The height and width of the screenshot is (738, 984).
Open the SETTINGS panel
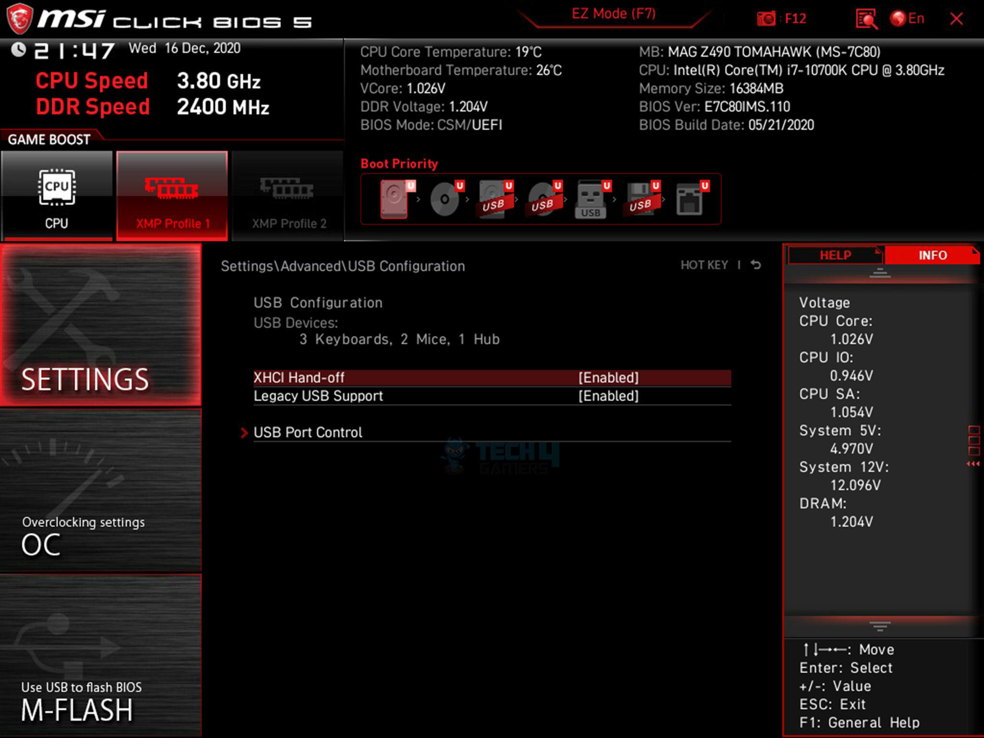tap(101, 325)
